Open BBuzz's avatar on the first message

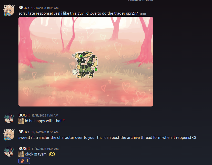click(x=9, y=11)
